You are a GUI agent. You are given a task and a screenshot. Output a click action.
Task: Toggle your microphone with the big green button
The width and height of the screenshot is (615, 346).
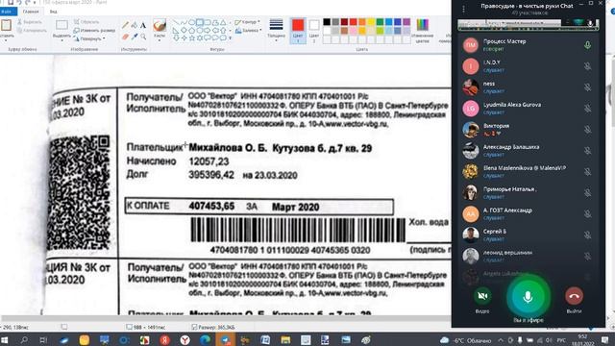click(528, 297)
